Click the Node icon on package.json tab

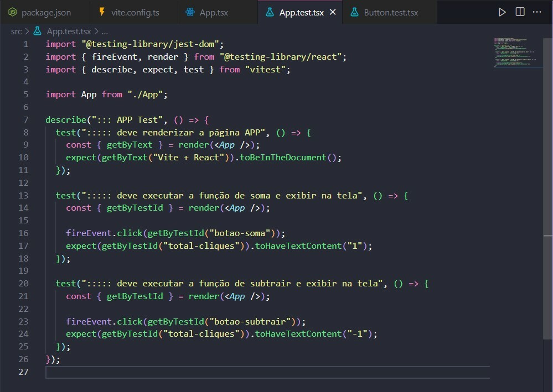(12, 12)
